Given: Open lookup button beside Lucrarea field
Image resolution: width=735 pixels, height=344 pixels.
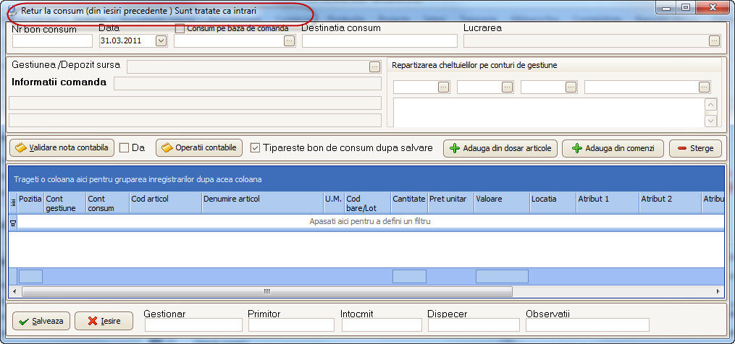Looking at the screenshot, I should click(714, 41).
